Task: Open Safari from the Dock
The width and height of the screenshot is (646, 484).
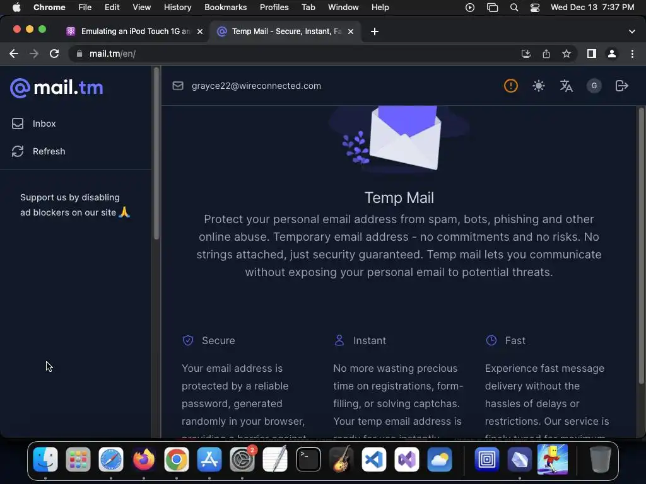Action: 111,459
